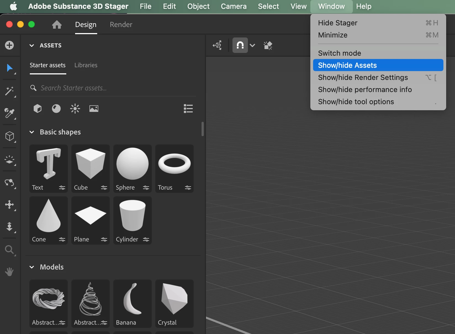Collapse the ASSETS panel chevron
455x334 pixels.
(x=32, y=45)
